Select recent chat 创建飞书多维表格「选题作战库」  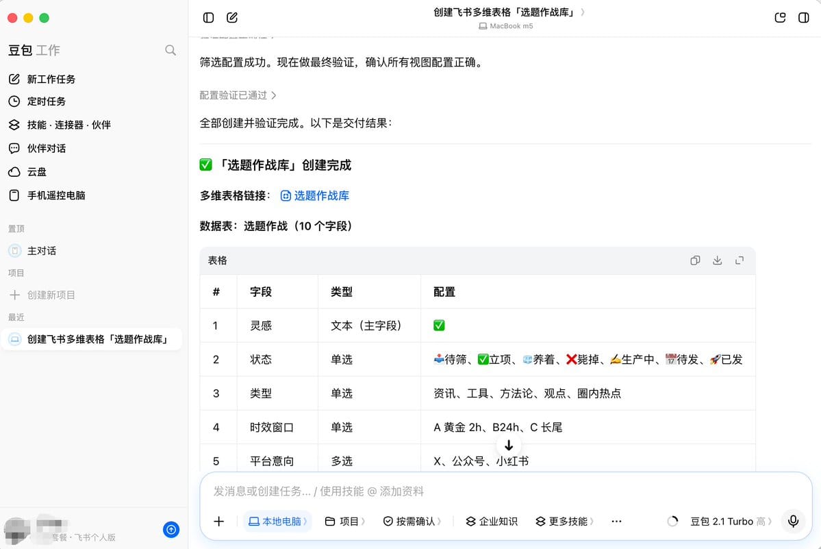92,339
